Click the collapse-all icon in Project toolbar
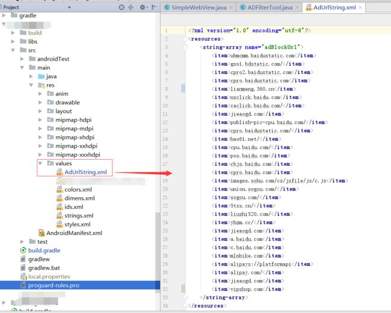Screen dimensions: 391x313 131,7
